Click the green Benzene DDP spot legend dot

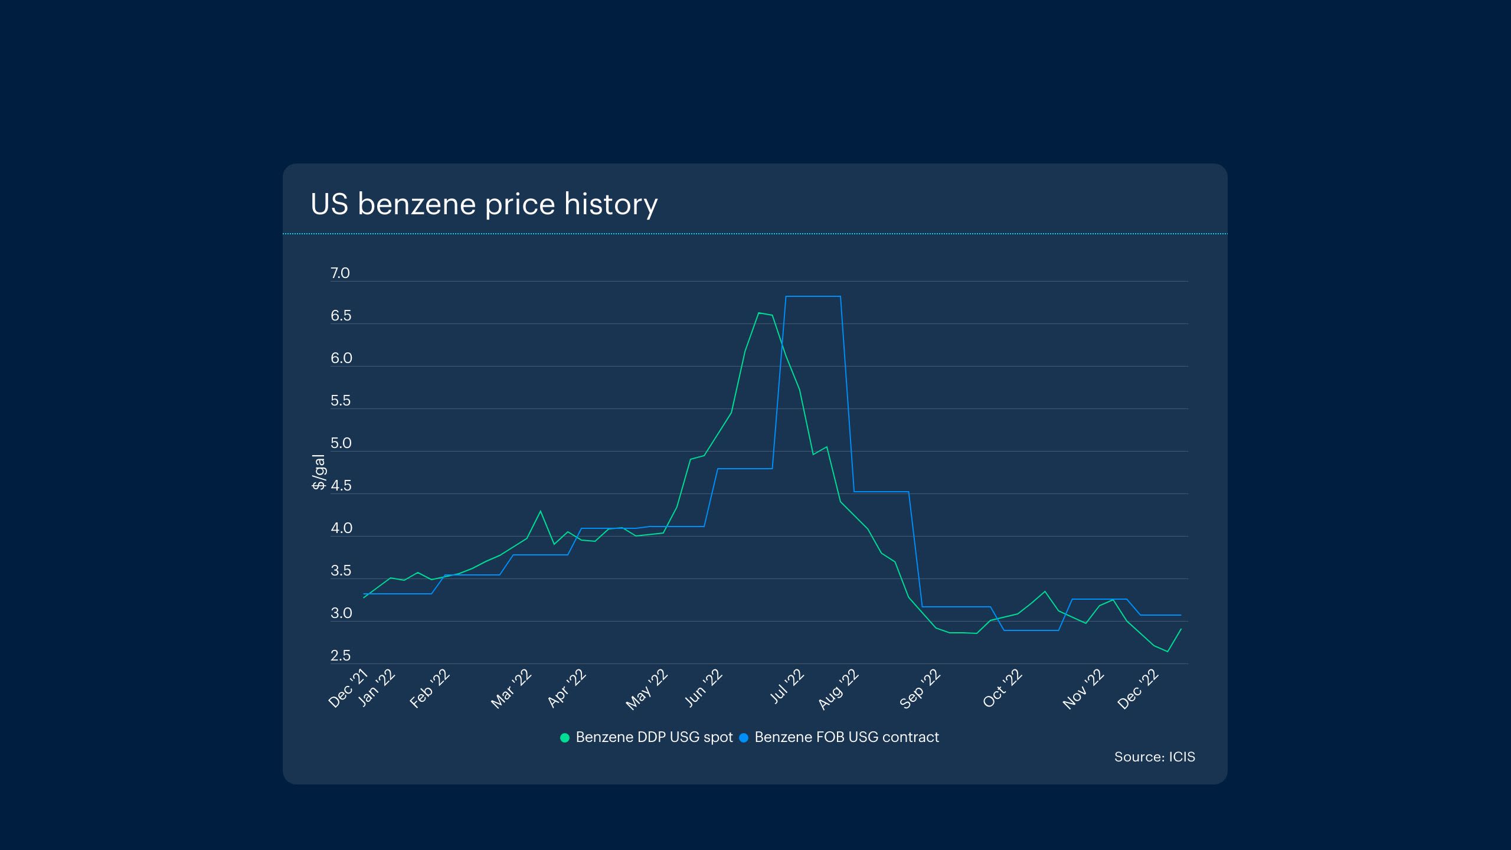pos(565,738)
